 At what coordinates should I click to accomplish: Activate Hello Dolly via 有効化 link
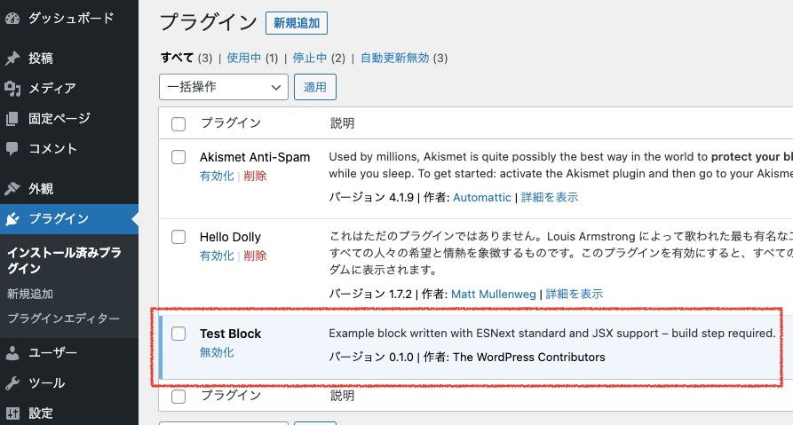[217, 256]
